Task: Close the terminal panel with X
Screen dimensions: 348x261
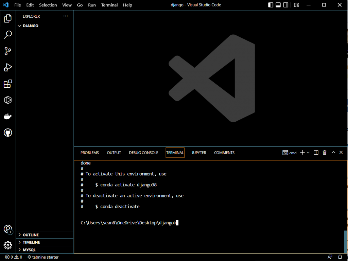Action: pyautogui.click(x=341, y=152)
